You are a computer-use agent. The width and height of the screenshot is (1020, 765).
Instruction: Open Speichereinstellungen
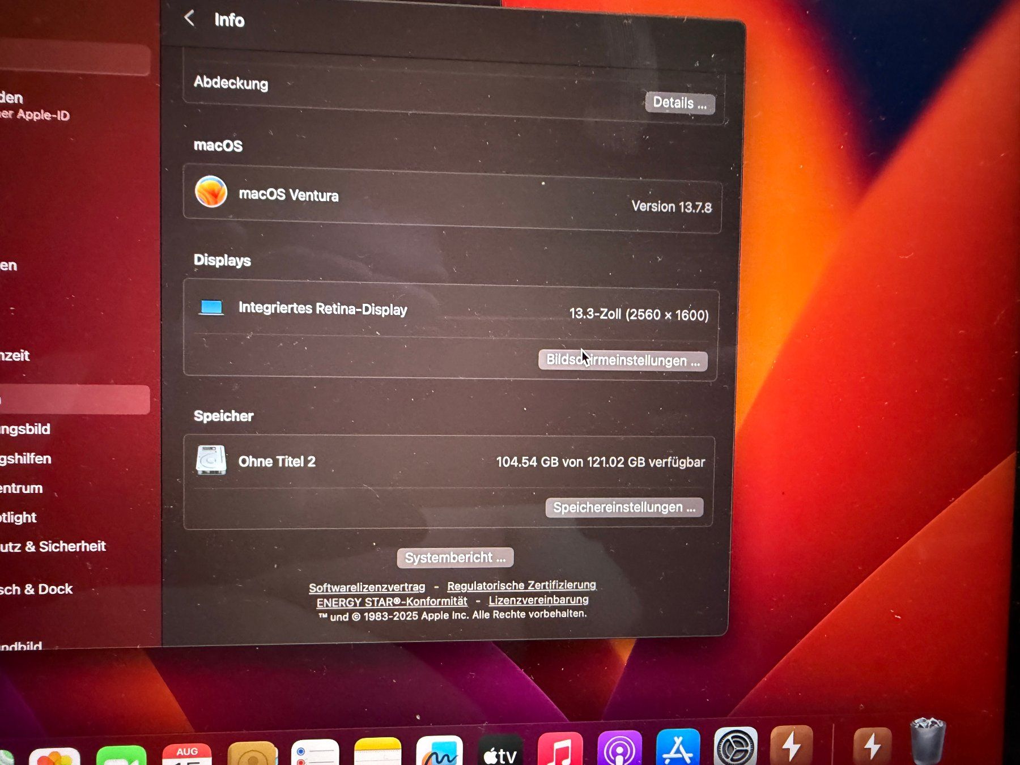point(624,507)
